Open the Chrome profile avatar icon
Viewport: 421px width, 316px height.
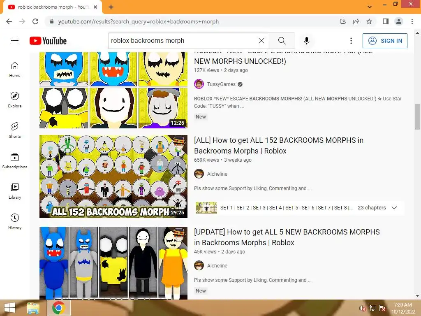click(x=399, y=21)
